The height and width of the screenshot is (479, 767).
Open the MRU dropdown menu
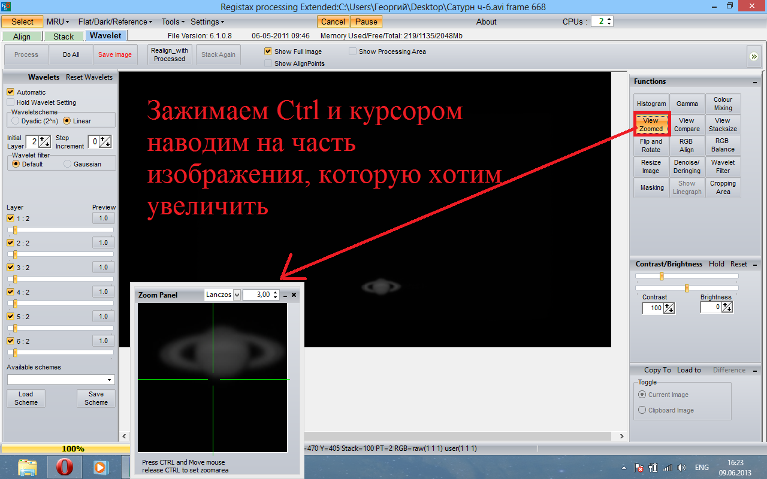click(58, 22)
